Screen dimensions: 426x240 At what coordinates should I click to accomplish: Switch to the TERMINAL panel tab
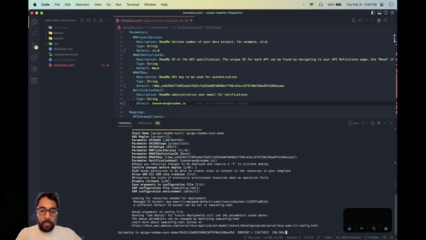[x=125, y=123]
